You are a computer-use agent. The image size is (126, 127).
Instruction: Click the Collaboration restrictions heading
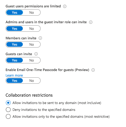coord(29,95)
